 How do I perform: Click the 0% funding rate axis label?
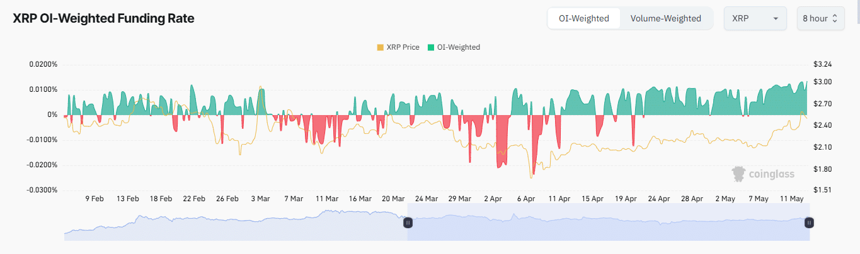coord(53,114)
